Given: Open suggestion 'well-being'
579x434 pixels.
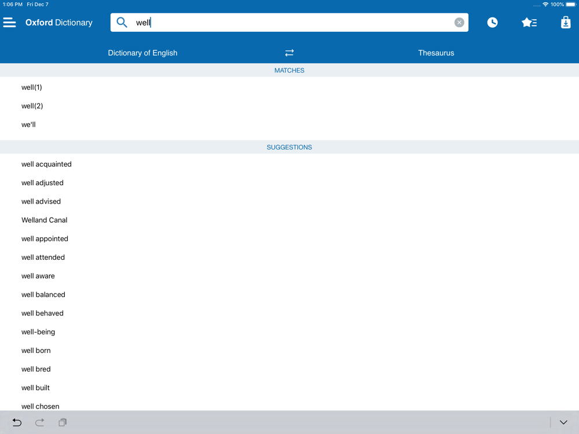Looking at the screenshot, I should coord(289,332).
